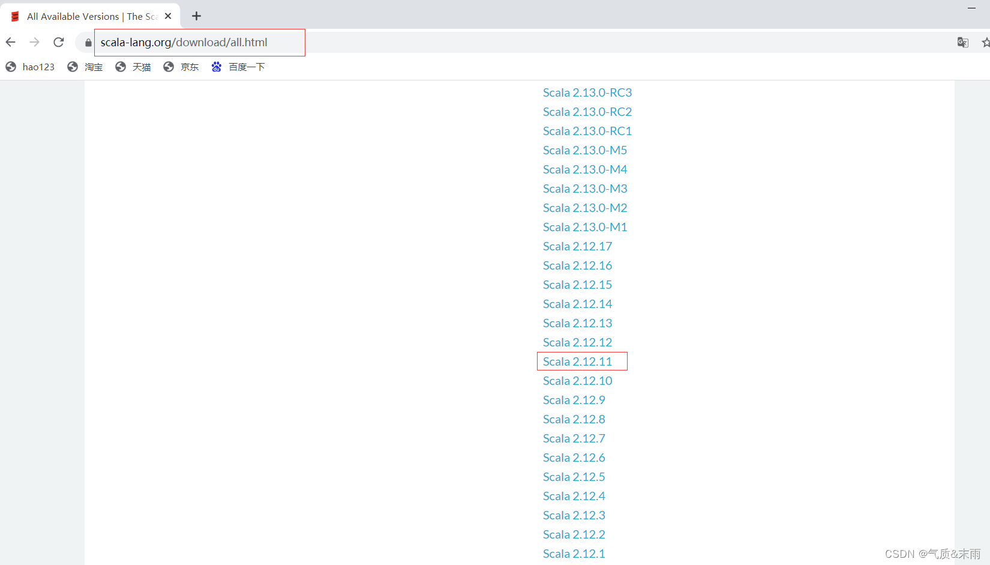Open the translate page icon
Screen dimensions: 990x565
tap(963, 42)
